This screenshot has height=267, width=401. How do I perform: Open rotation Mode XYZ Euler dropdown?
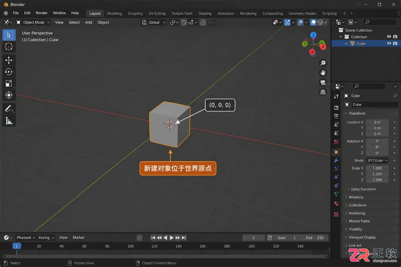point(377,160)
